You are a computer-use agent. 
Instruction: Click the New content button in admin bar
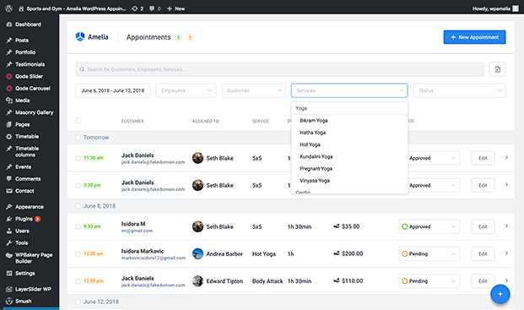click(176, 8)
